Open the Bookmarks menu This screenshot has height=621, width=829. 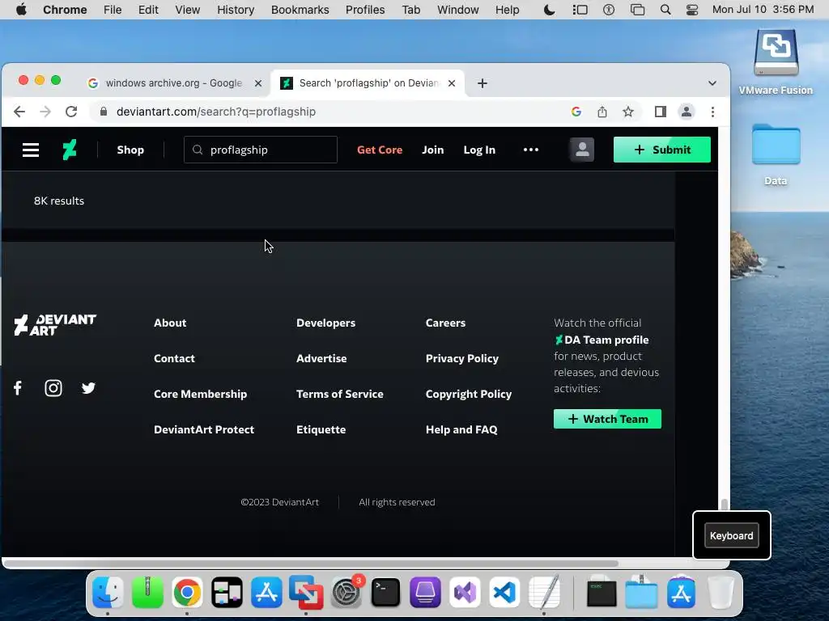pos(300,10)
